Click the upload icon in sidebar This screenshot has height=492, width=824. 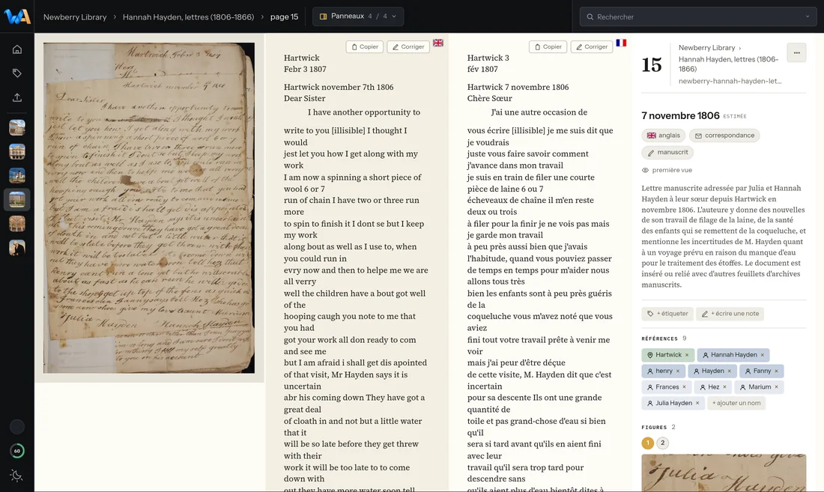16,97
